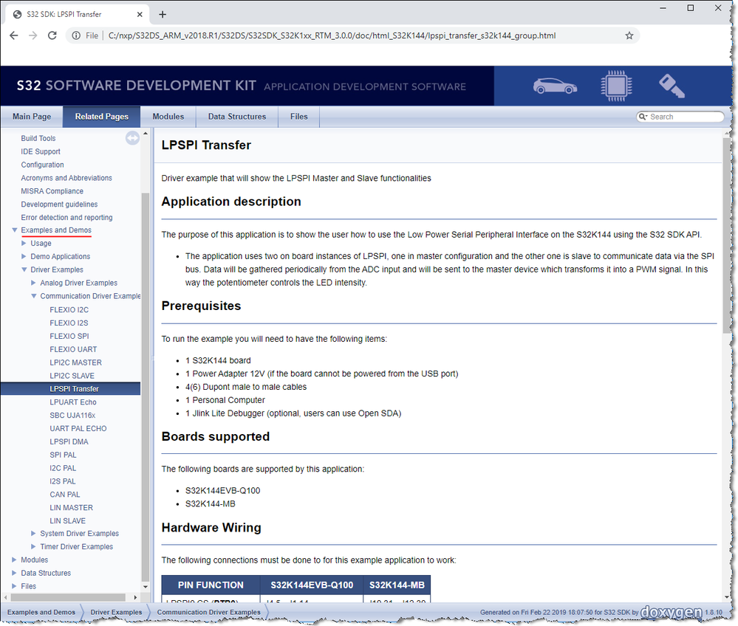Open the LPSPI DMA example
The image size is (738, 626).
tap(69, 441)
